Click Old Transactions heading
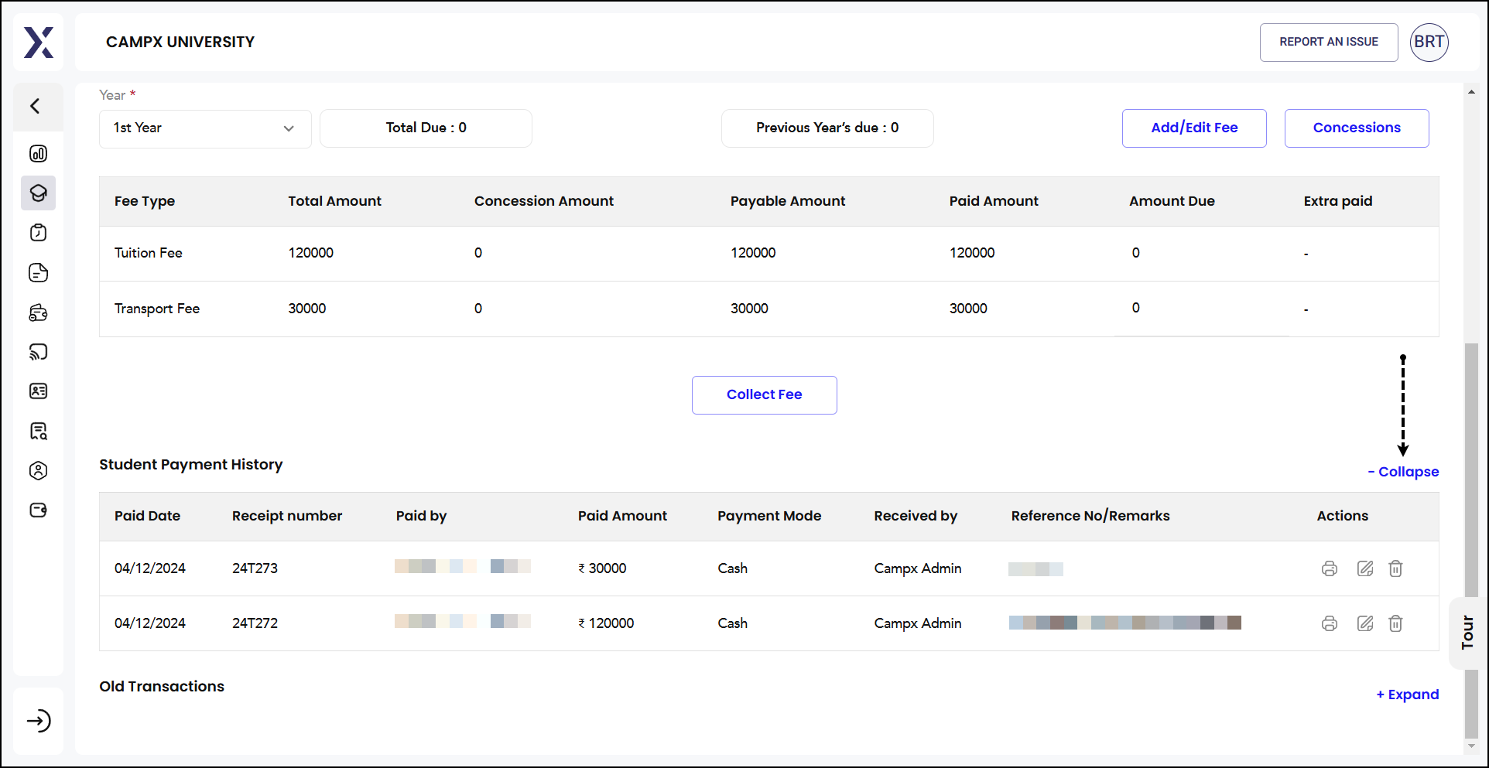Screen dimensions: 1489x768 point(162,687)
